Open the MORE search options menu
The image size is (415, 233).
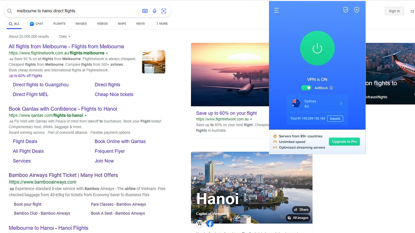[x=162, y=24]
